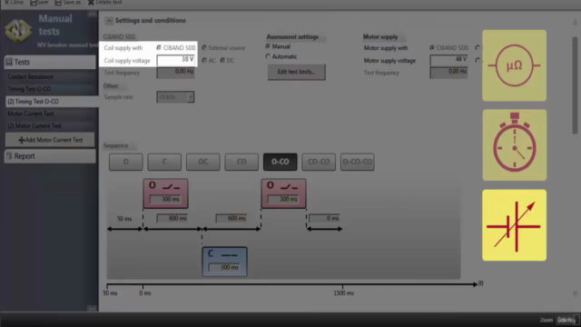
Task: Select CIBANO 500 as coil supply
Action: tap(159, 48)
